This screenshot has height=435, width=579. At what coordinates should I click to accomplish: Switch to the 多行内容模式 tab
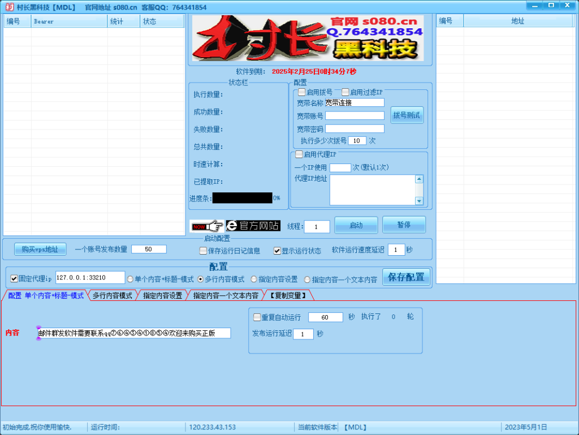point(112,295)
